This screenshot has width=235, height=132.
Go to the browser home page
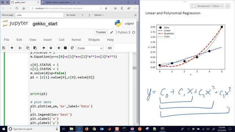click(23, 8)
